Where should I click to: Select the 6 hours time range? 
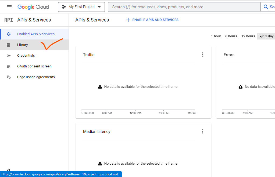[231, 36]
